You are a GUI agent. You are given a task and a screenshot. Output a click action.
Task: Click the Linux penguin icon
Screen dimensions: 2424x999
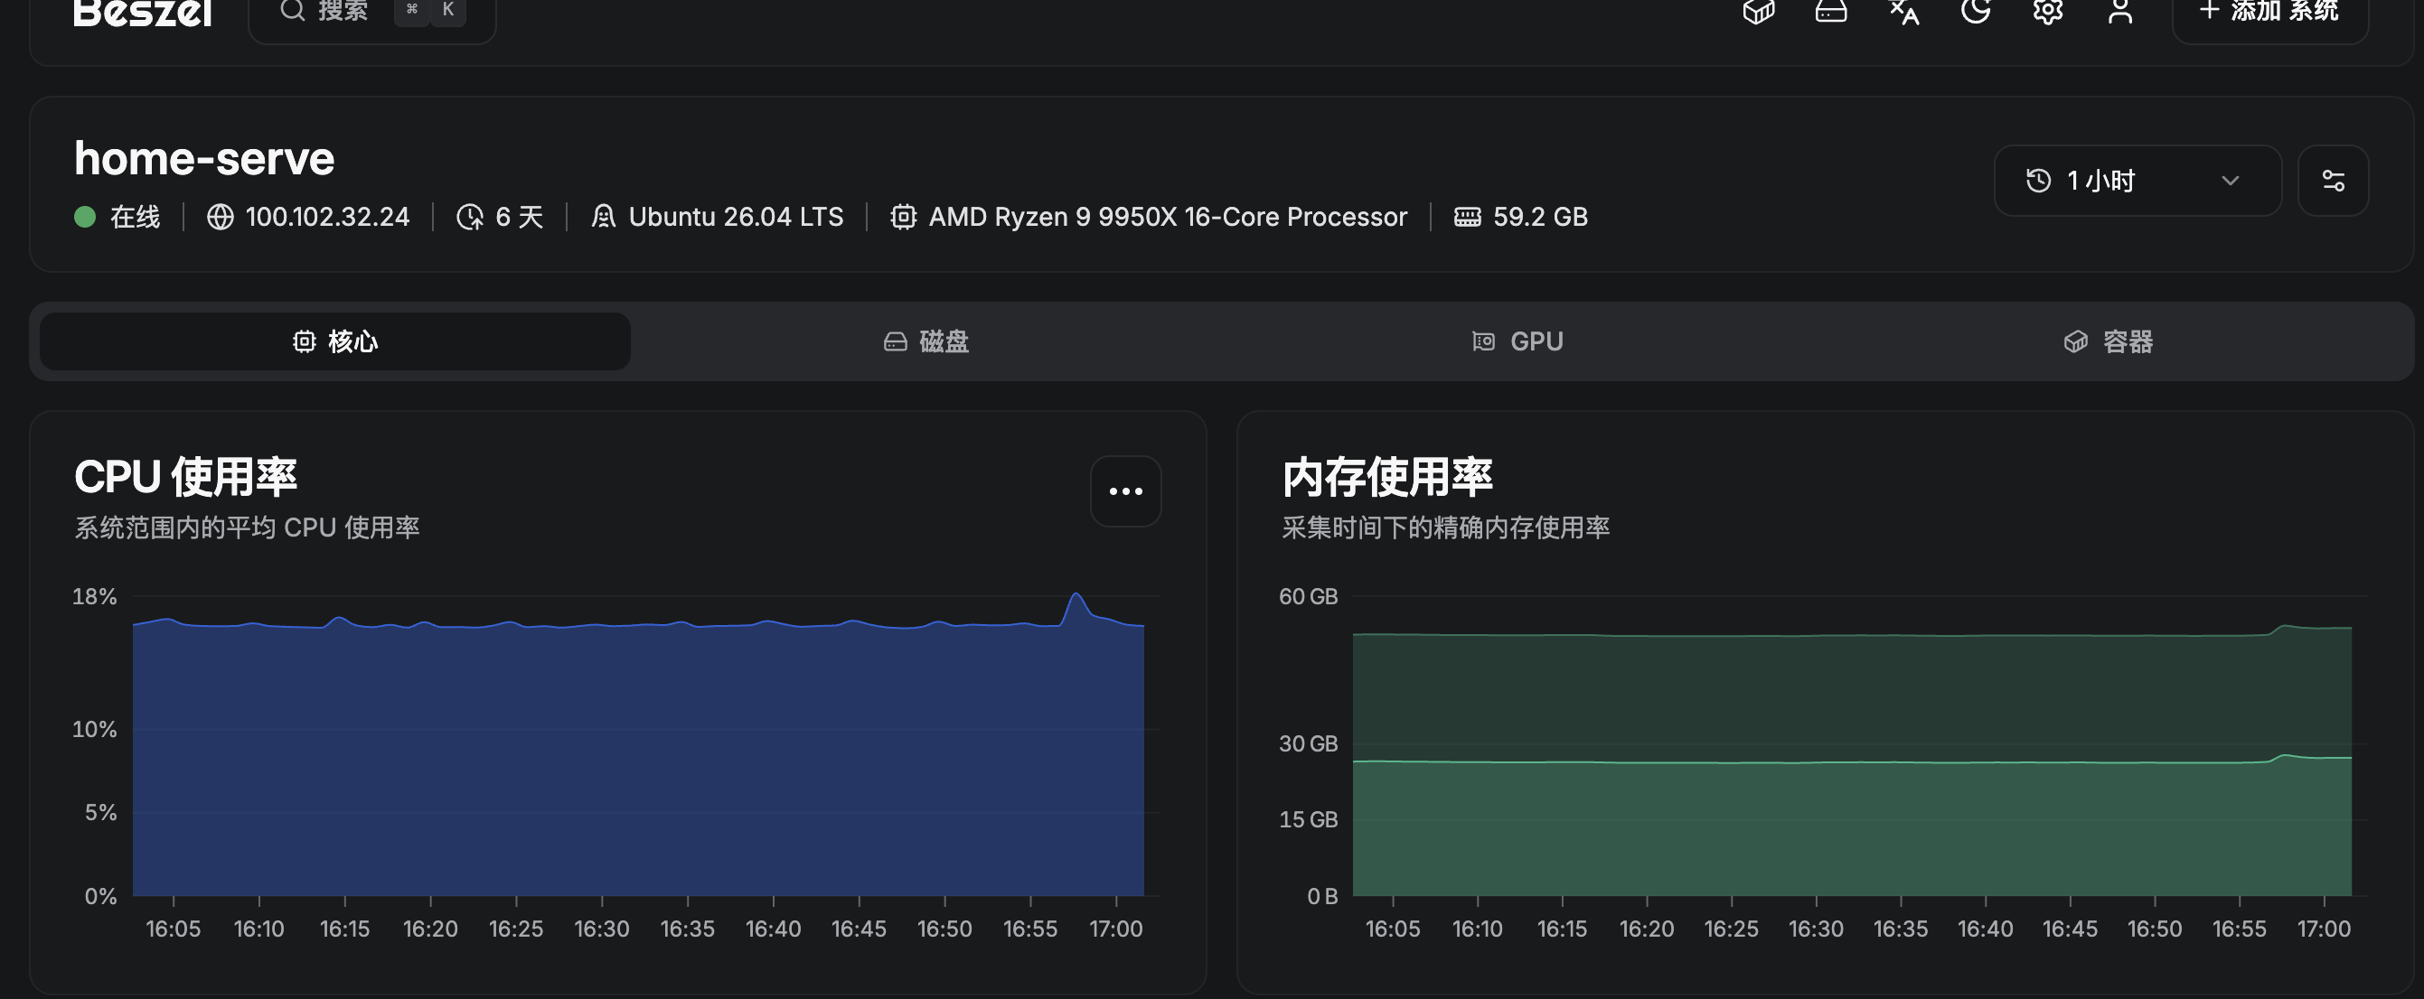603,218
